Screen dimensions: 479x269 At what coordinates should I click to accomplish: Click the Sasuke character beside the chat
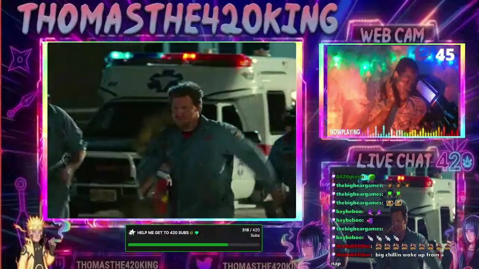coord(311,245)
